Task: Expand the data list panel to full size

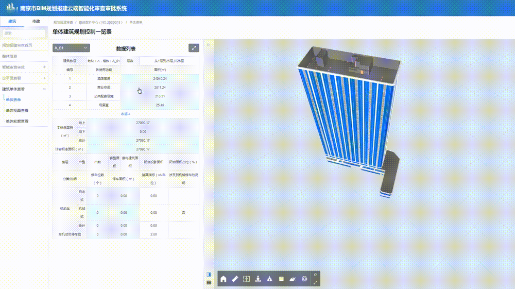Action: pyautogui.click(x=194, y=48)
